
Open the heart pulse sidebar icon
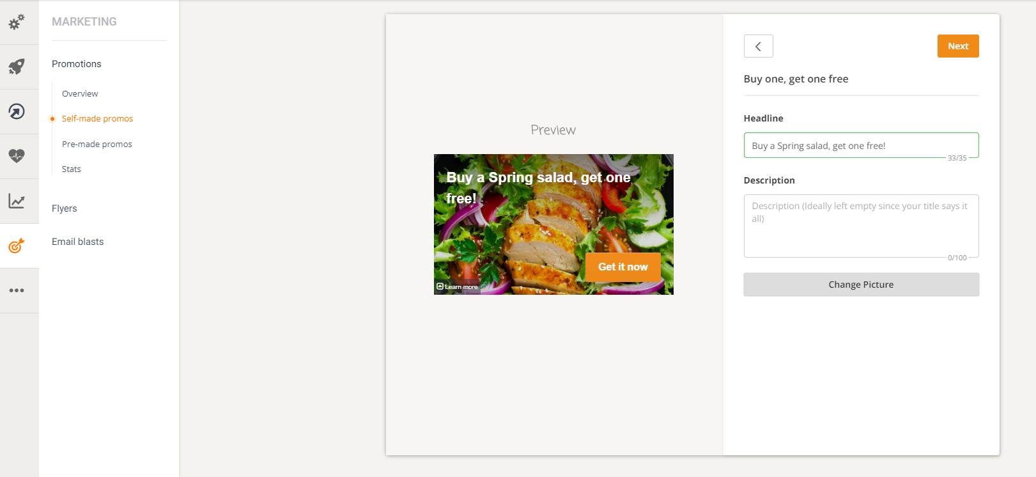coord(17,156)
